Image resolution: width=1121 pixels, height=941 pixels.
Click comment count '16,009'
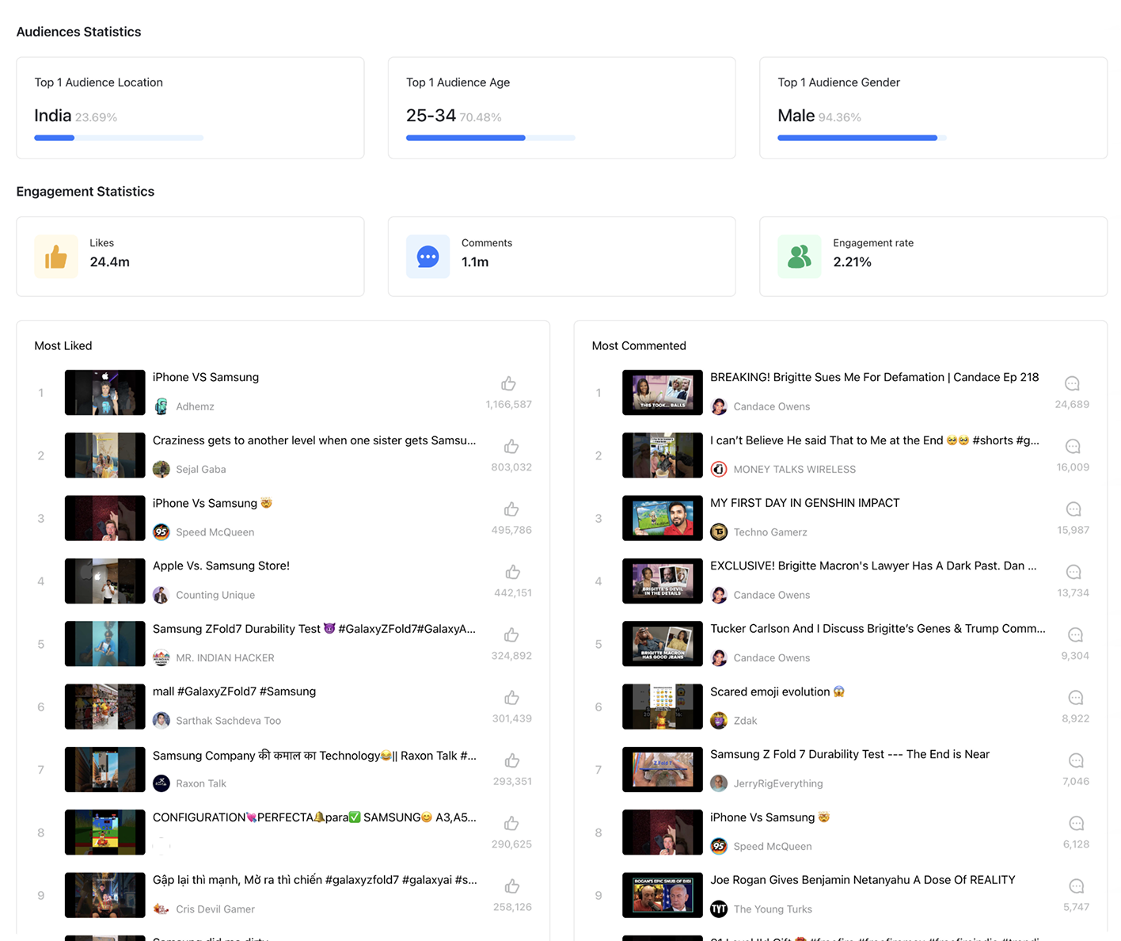1073,467
